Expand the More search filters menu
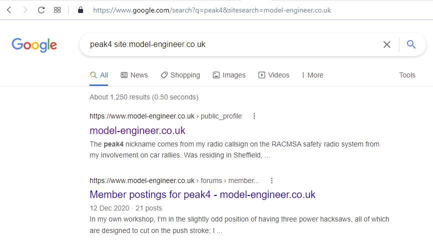The image size is (433, 244). click(x=312, y=75)
